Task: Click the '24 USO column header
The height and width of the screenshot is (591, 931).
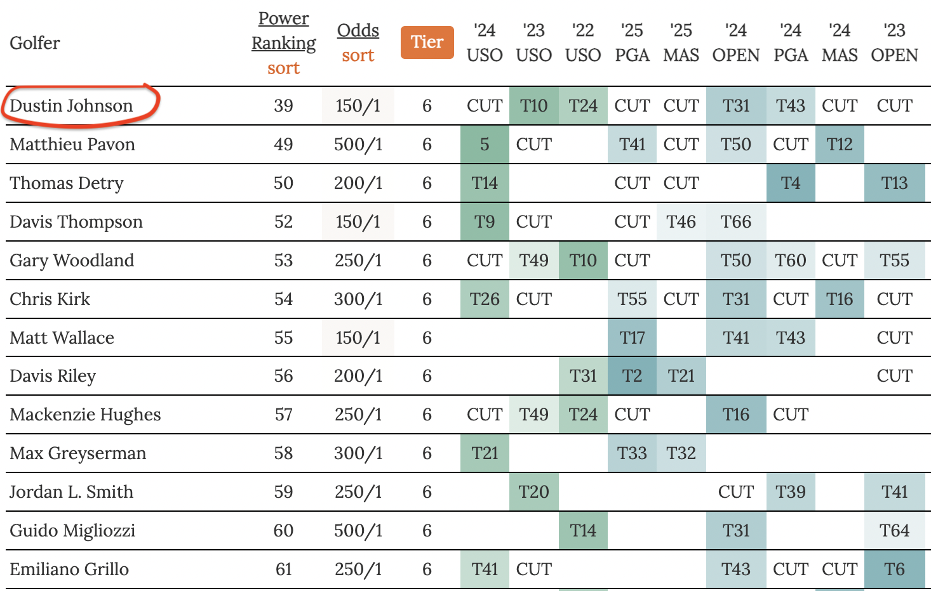Action: [x=485, y=42]
